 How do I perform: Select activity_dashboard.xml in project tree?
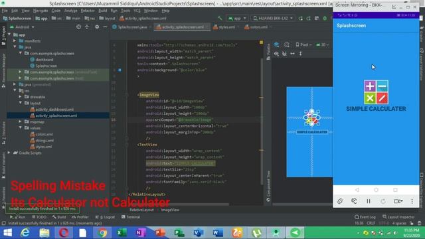point(52,110)
